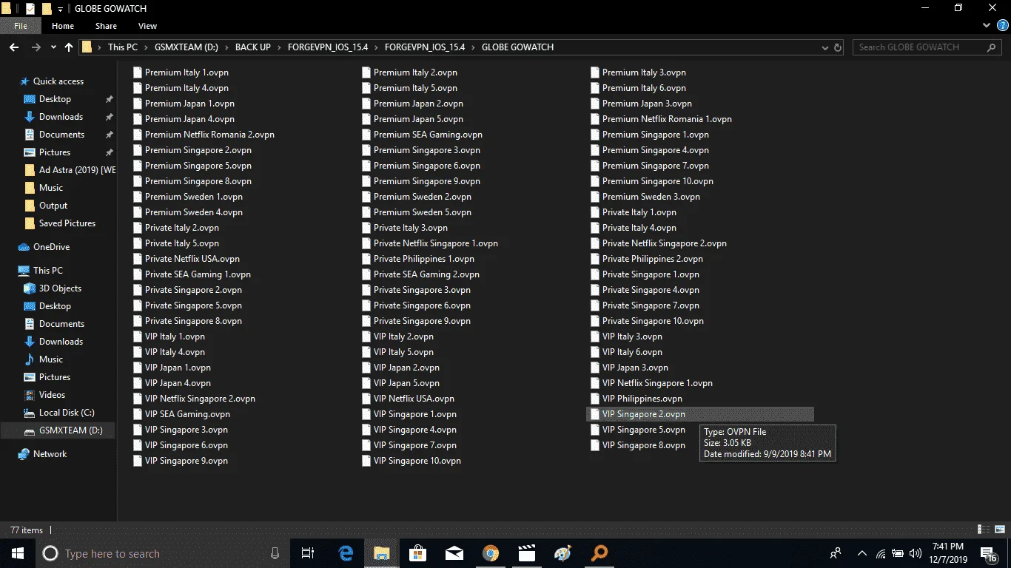Switch to large icons view button
This screenshot has width=1011, height=568.
tap(1000, 530)
